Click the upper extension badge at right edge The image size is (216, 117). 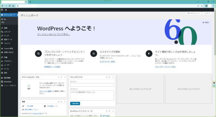pyautogui.click(x=214, y=83)
